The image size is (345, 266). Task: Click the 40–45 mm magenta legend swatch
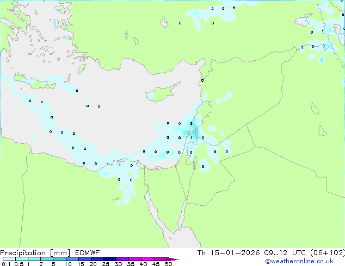[147, 259]
